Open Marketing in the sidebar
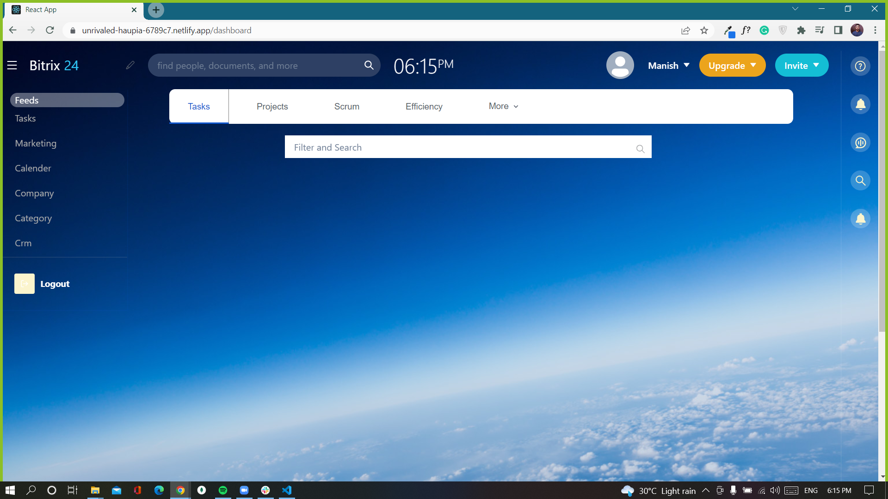 [x=36, y=143]
